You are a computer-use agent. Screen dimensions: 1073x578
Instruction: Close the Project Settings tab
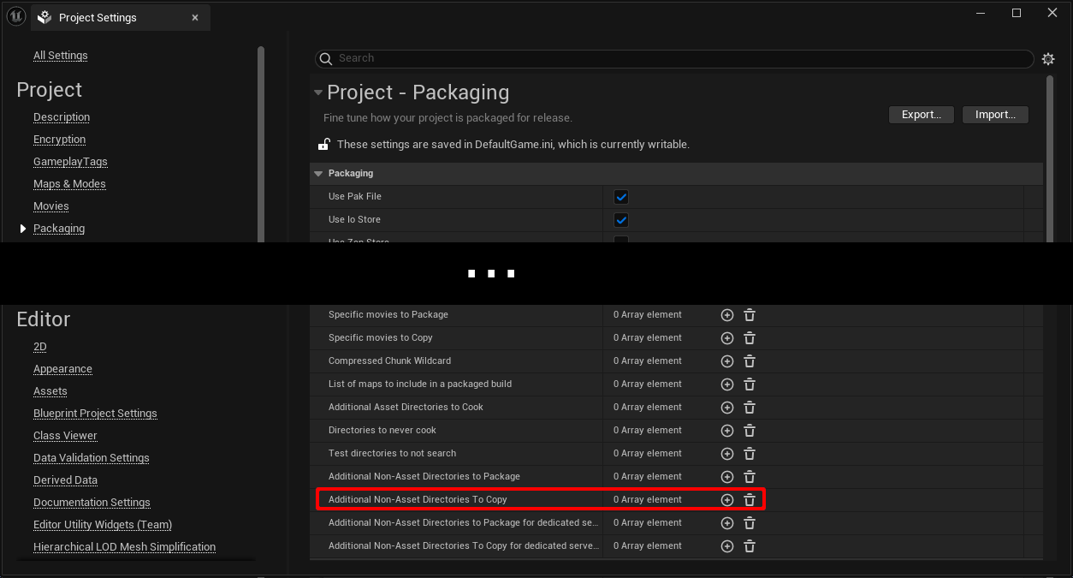[x=195, y=17]
